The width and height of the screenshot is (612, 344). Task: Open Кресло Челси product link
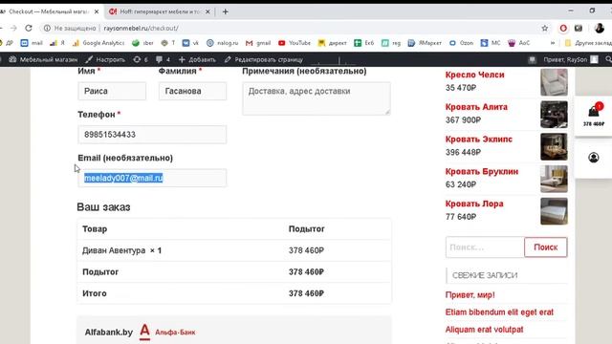point(474,75)
